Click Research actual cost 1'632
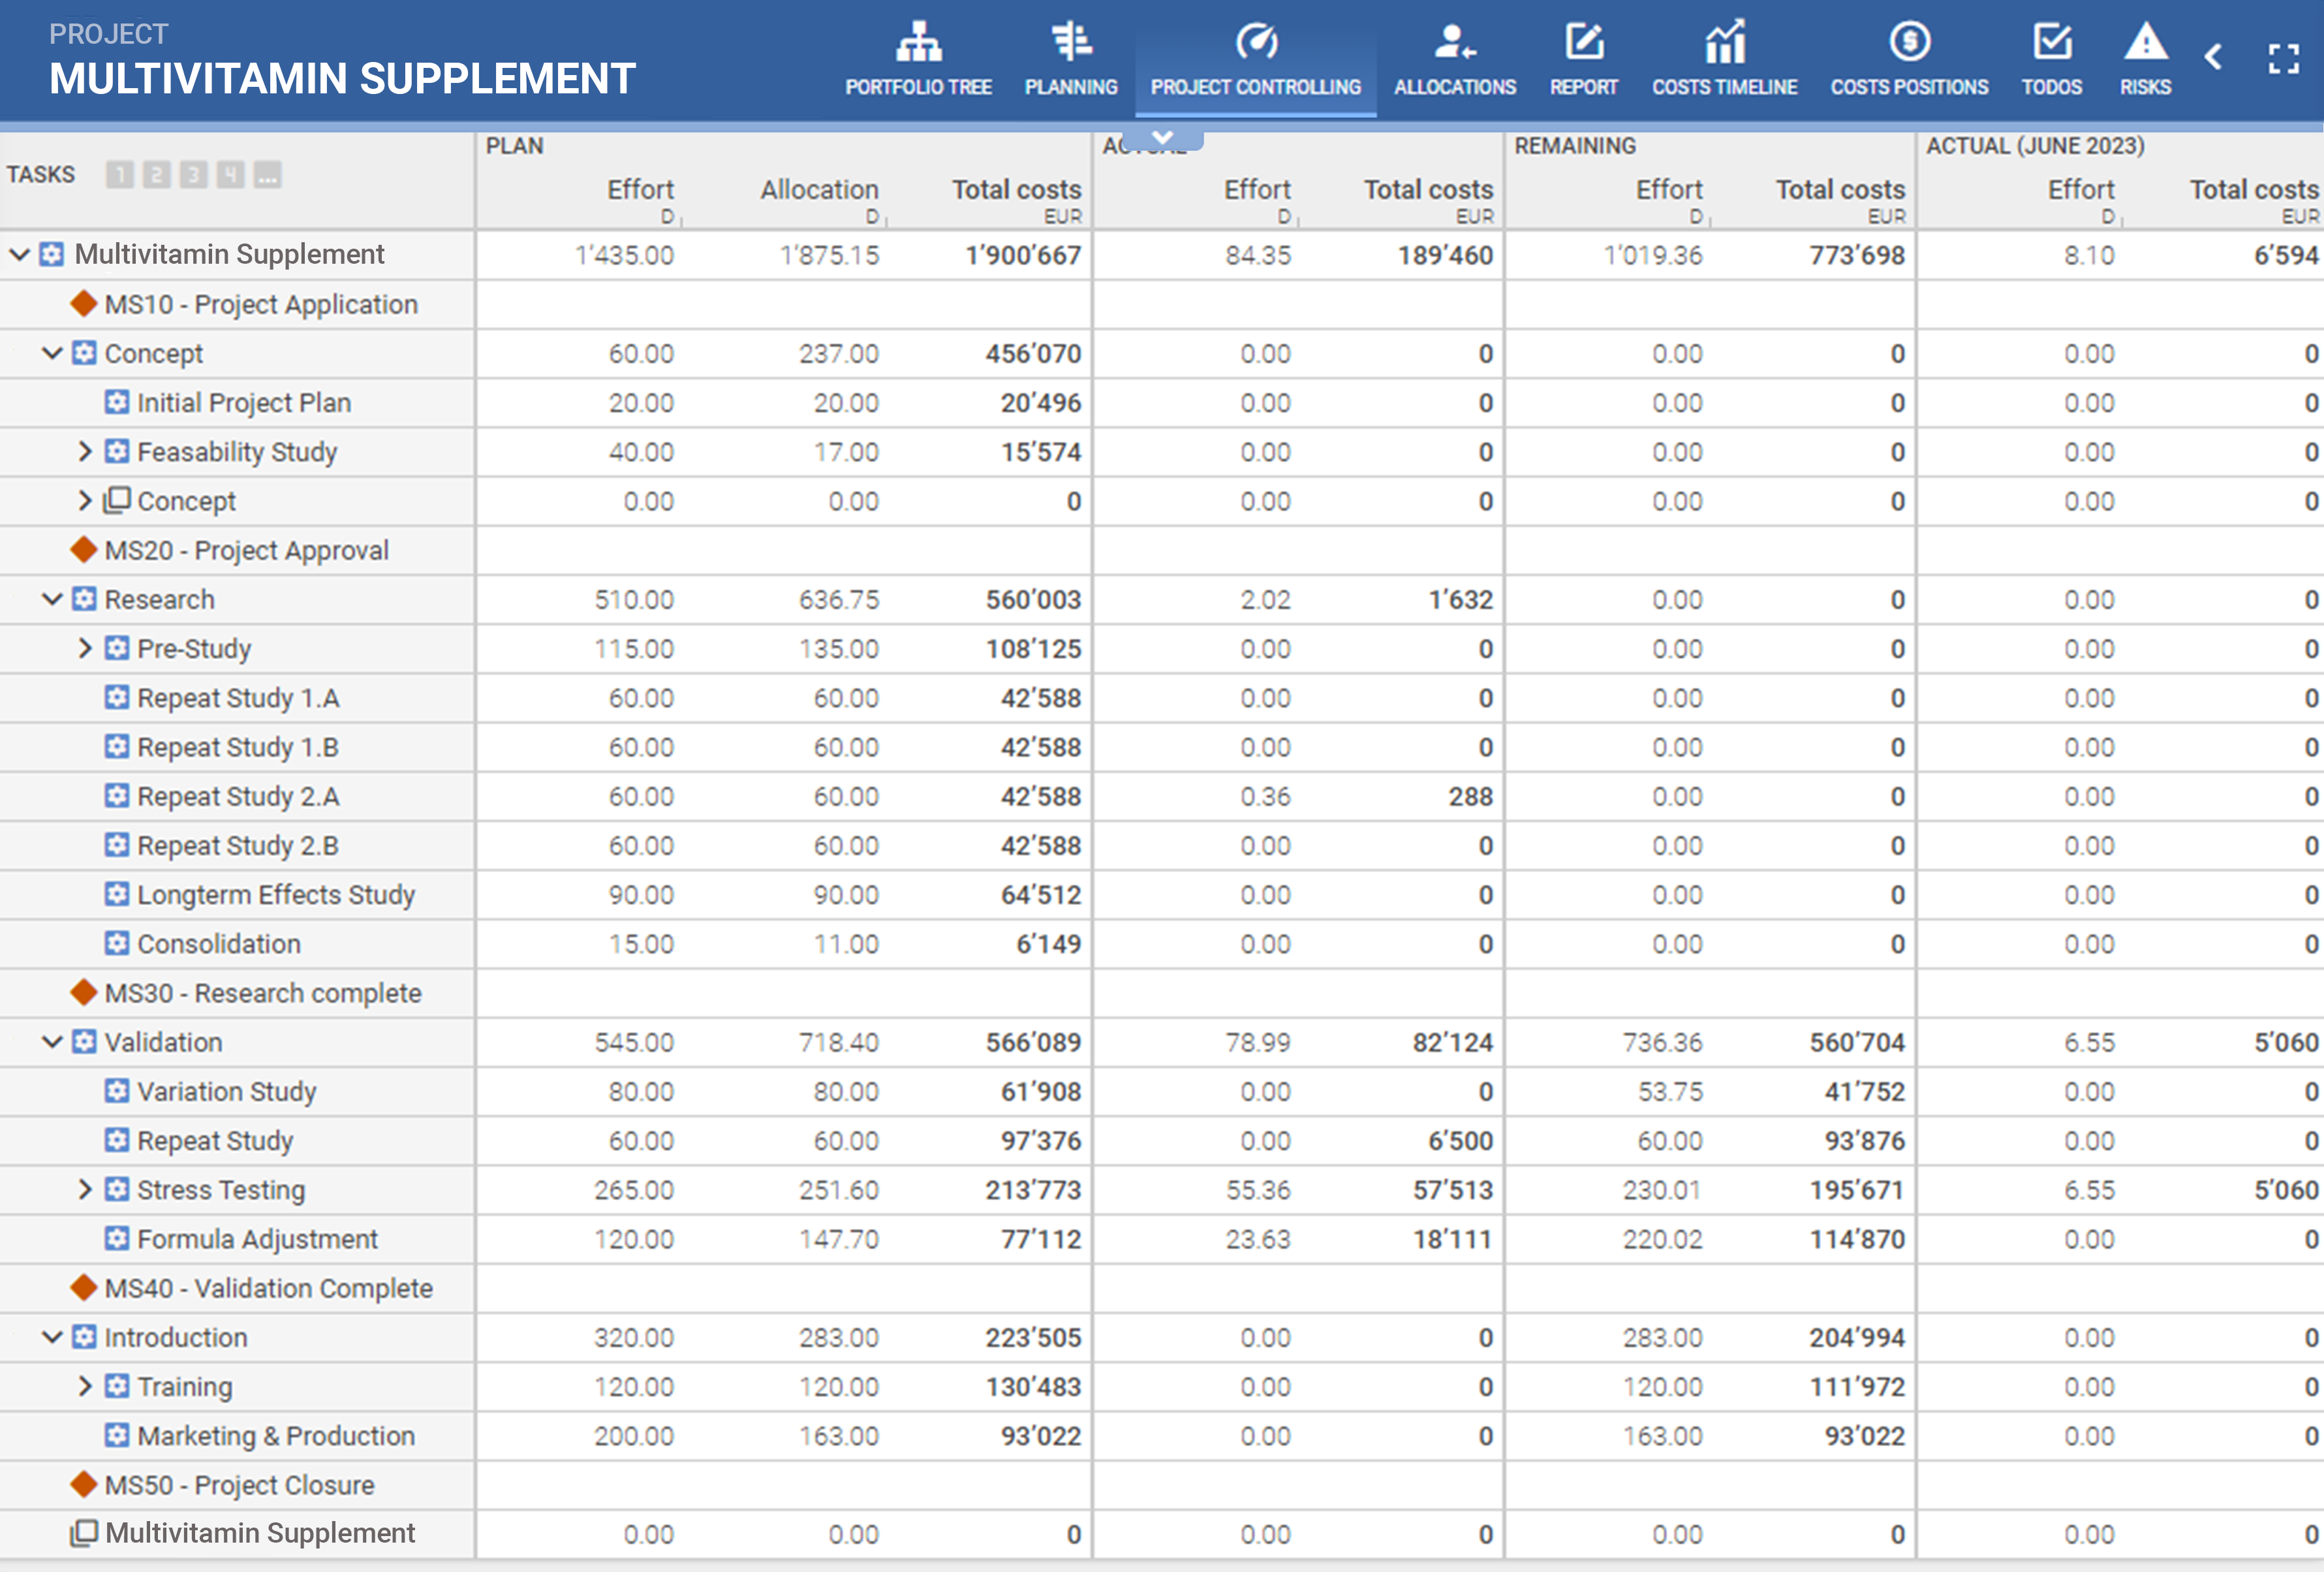This screenshot has height=1572, width=2324. pos(1460,599)
